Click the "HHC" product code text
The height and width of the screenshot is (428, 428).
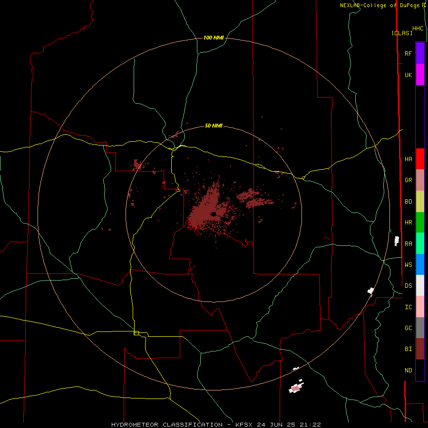click(418, 29)
